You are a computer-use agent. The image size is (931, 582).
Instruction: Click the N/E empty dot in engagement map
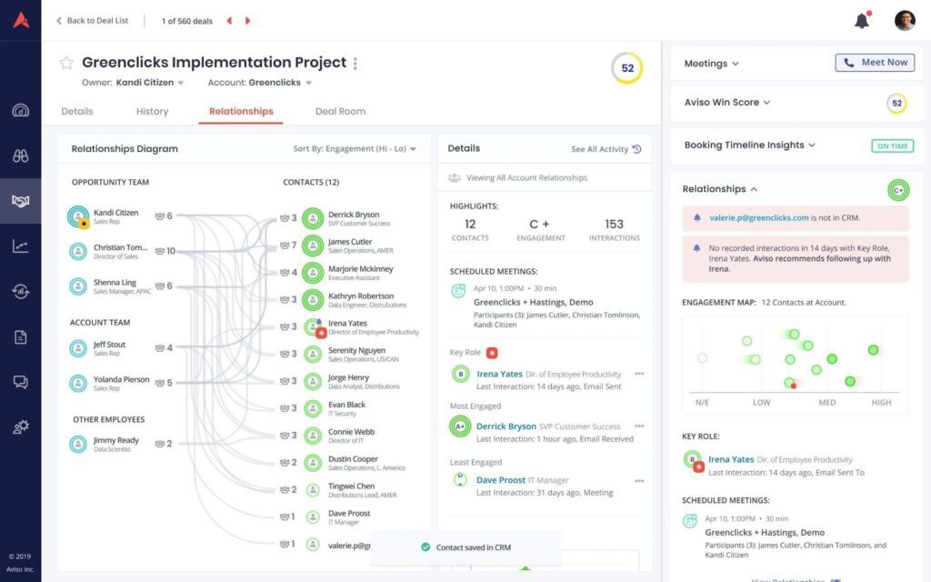703,358
